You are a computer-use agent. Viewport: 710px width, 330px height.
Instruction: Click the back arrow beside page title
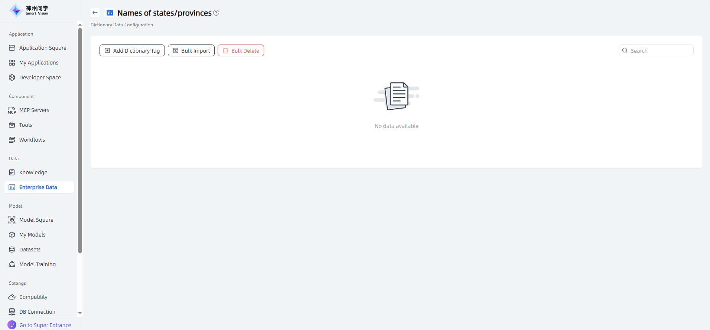click(x=95, y=13)
